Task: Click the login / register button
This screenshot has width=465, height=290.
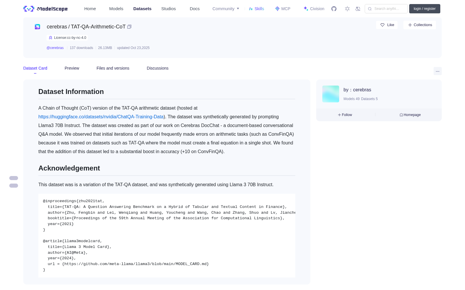Action: [x=425, y=9]
